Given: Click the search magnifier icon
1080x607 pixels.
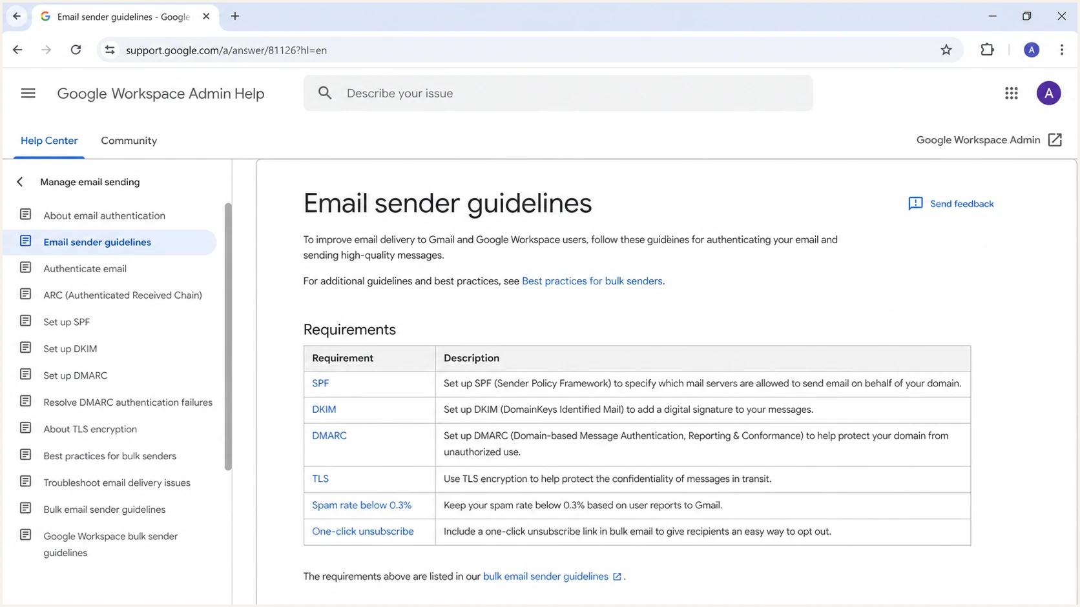Looking at the screenshot, I should tap(325, 93).
